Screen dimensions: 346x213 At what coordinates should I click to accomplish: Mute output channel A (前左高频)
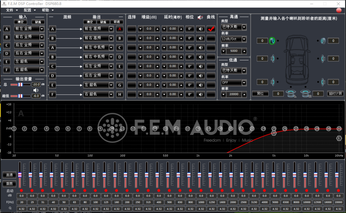[200, 29]
